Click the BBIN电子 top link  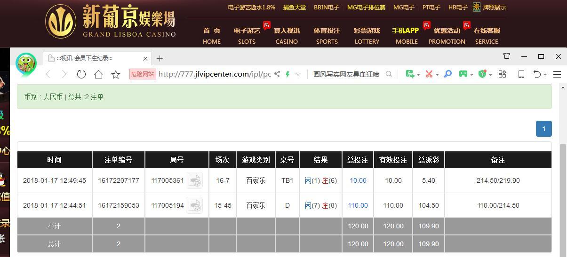coord(327,8)
